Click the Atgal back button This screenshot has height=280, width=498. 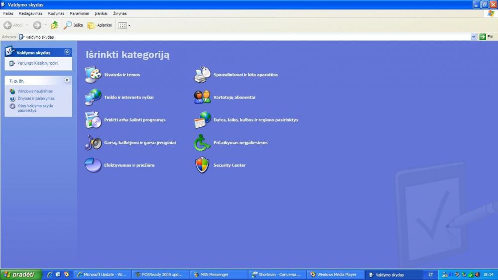pos(13,25)
